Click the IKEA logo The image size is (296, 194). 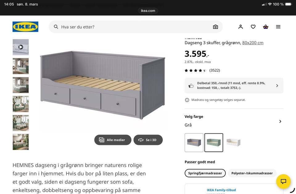[x=25, y=27]
